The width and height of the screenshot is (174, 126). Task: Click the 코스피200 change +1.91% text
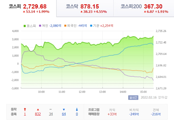[x=162, y=12]
